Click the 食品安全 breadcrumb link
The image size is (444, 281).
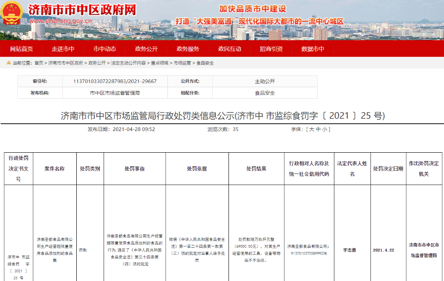point(205,63)
